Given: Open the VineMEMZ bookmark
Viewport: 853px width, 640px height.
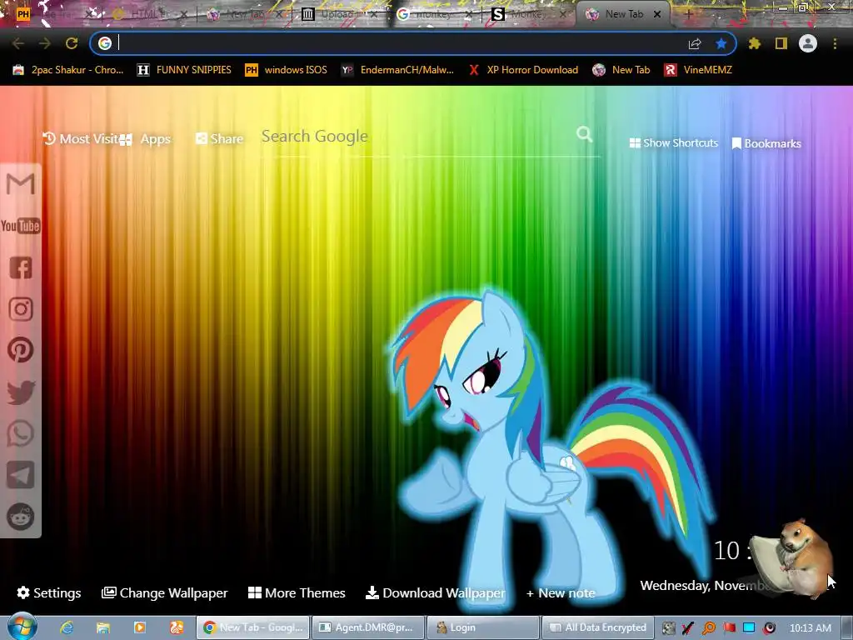Looking at the screenshot, I should pos(698,70).
